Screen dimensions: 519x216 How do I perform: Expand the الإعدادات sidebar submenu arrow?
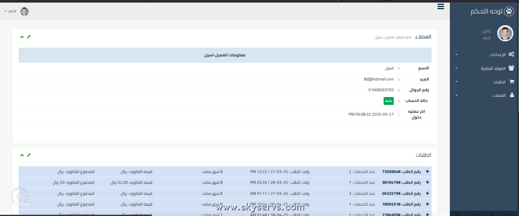click(x=456, y=54)
